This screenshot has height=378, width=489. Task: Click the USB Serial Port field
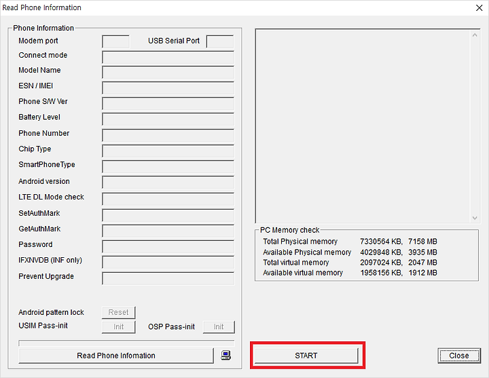[220, 41]
